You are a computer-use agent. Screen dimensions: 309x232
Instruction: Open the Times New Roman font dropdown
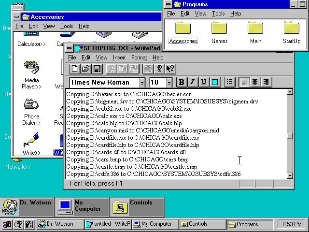click(x=142, y=83)
